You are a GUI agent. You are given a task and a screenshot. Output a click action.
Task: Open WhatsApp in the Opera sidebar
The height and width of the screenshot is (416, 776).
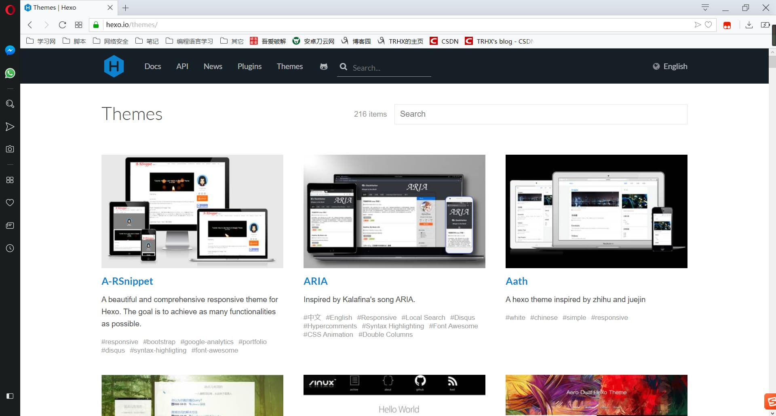coord(10,73)
